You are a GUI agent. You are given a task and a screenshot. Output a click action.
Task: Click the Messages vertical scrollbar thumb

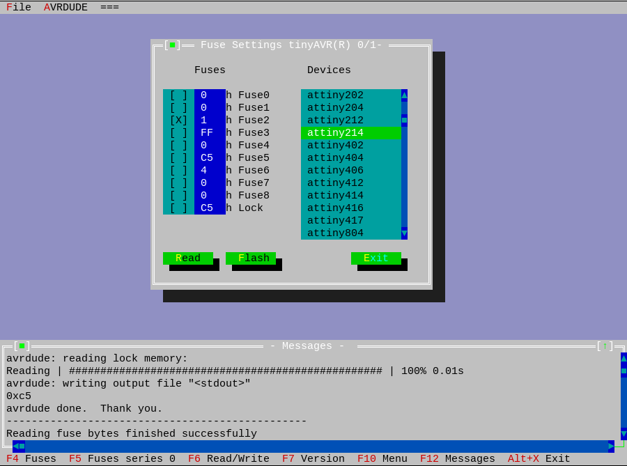point(624,371)
